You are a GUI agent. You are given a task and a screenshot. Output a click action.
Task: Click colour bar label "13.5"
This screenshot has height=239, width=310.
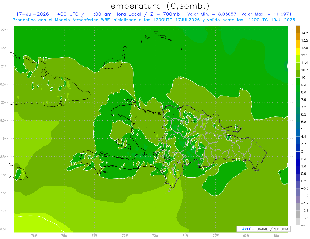[305, 40]
